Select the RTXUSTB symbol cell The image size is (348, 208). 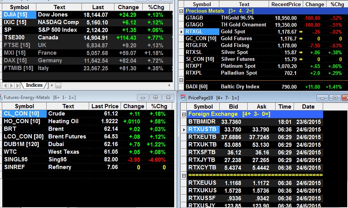point(203,129)
